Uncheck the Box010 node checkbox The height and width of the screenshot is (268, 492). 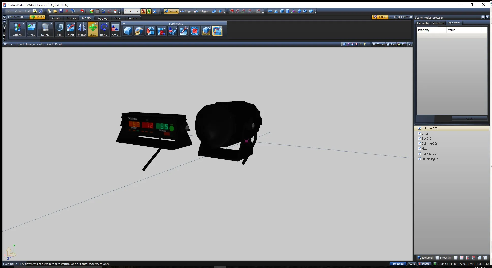pyautogui.click(x=420, y=138)
